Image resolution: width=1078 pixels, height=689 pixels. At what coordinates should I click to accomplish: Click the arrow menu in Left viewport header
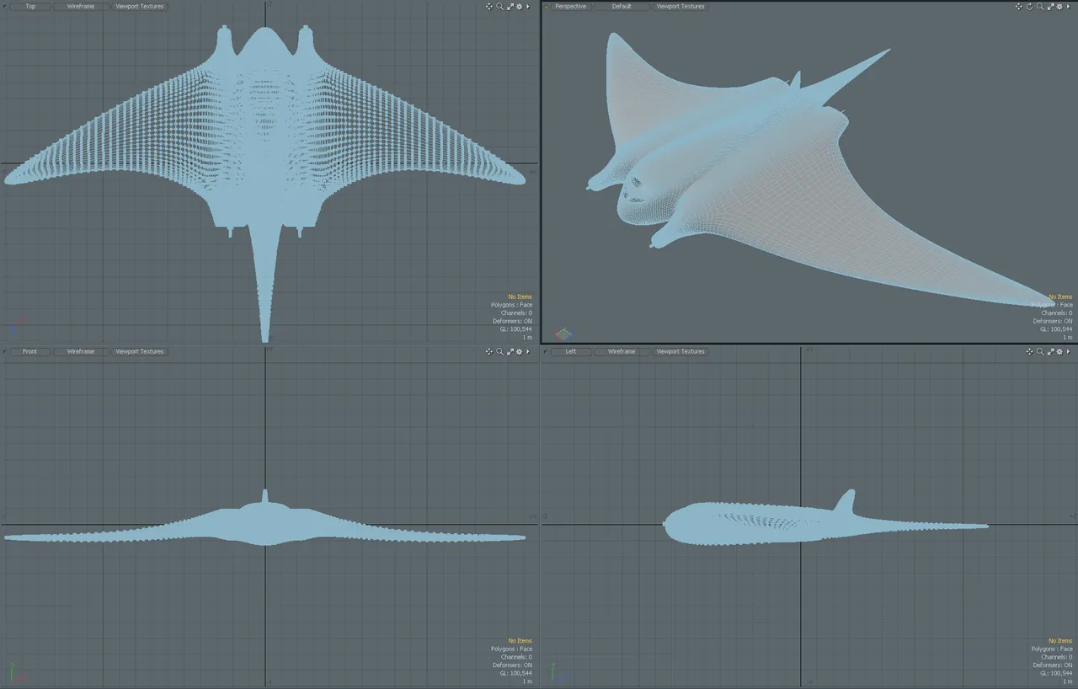point(1069,351)
